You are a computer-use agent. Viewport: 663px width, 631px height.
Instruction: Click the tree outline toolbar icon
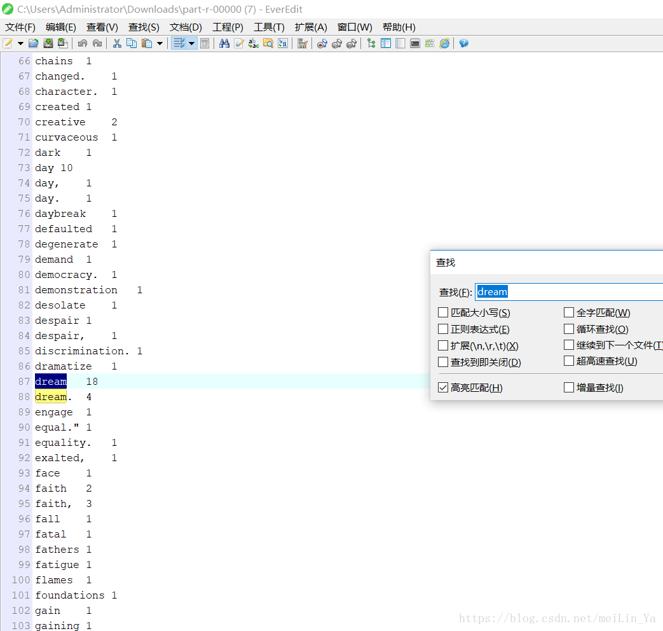coord(371,43)
